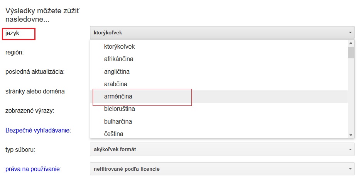360x180 pixels.
Task: Open the jazyk language dropdown
Action: (x=221, y=32)
